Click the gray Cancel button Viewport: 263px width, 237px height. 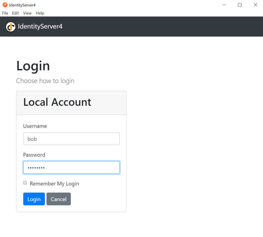[x=59, y=199]
